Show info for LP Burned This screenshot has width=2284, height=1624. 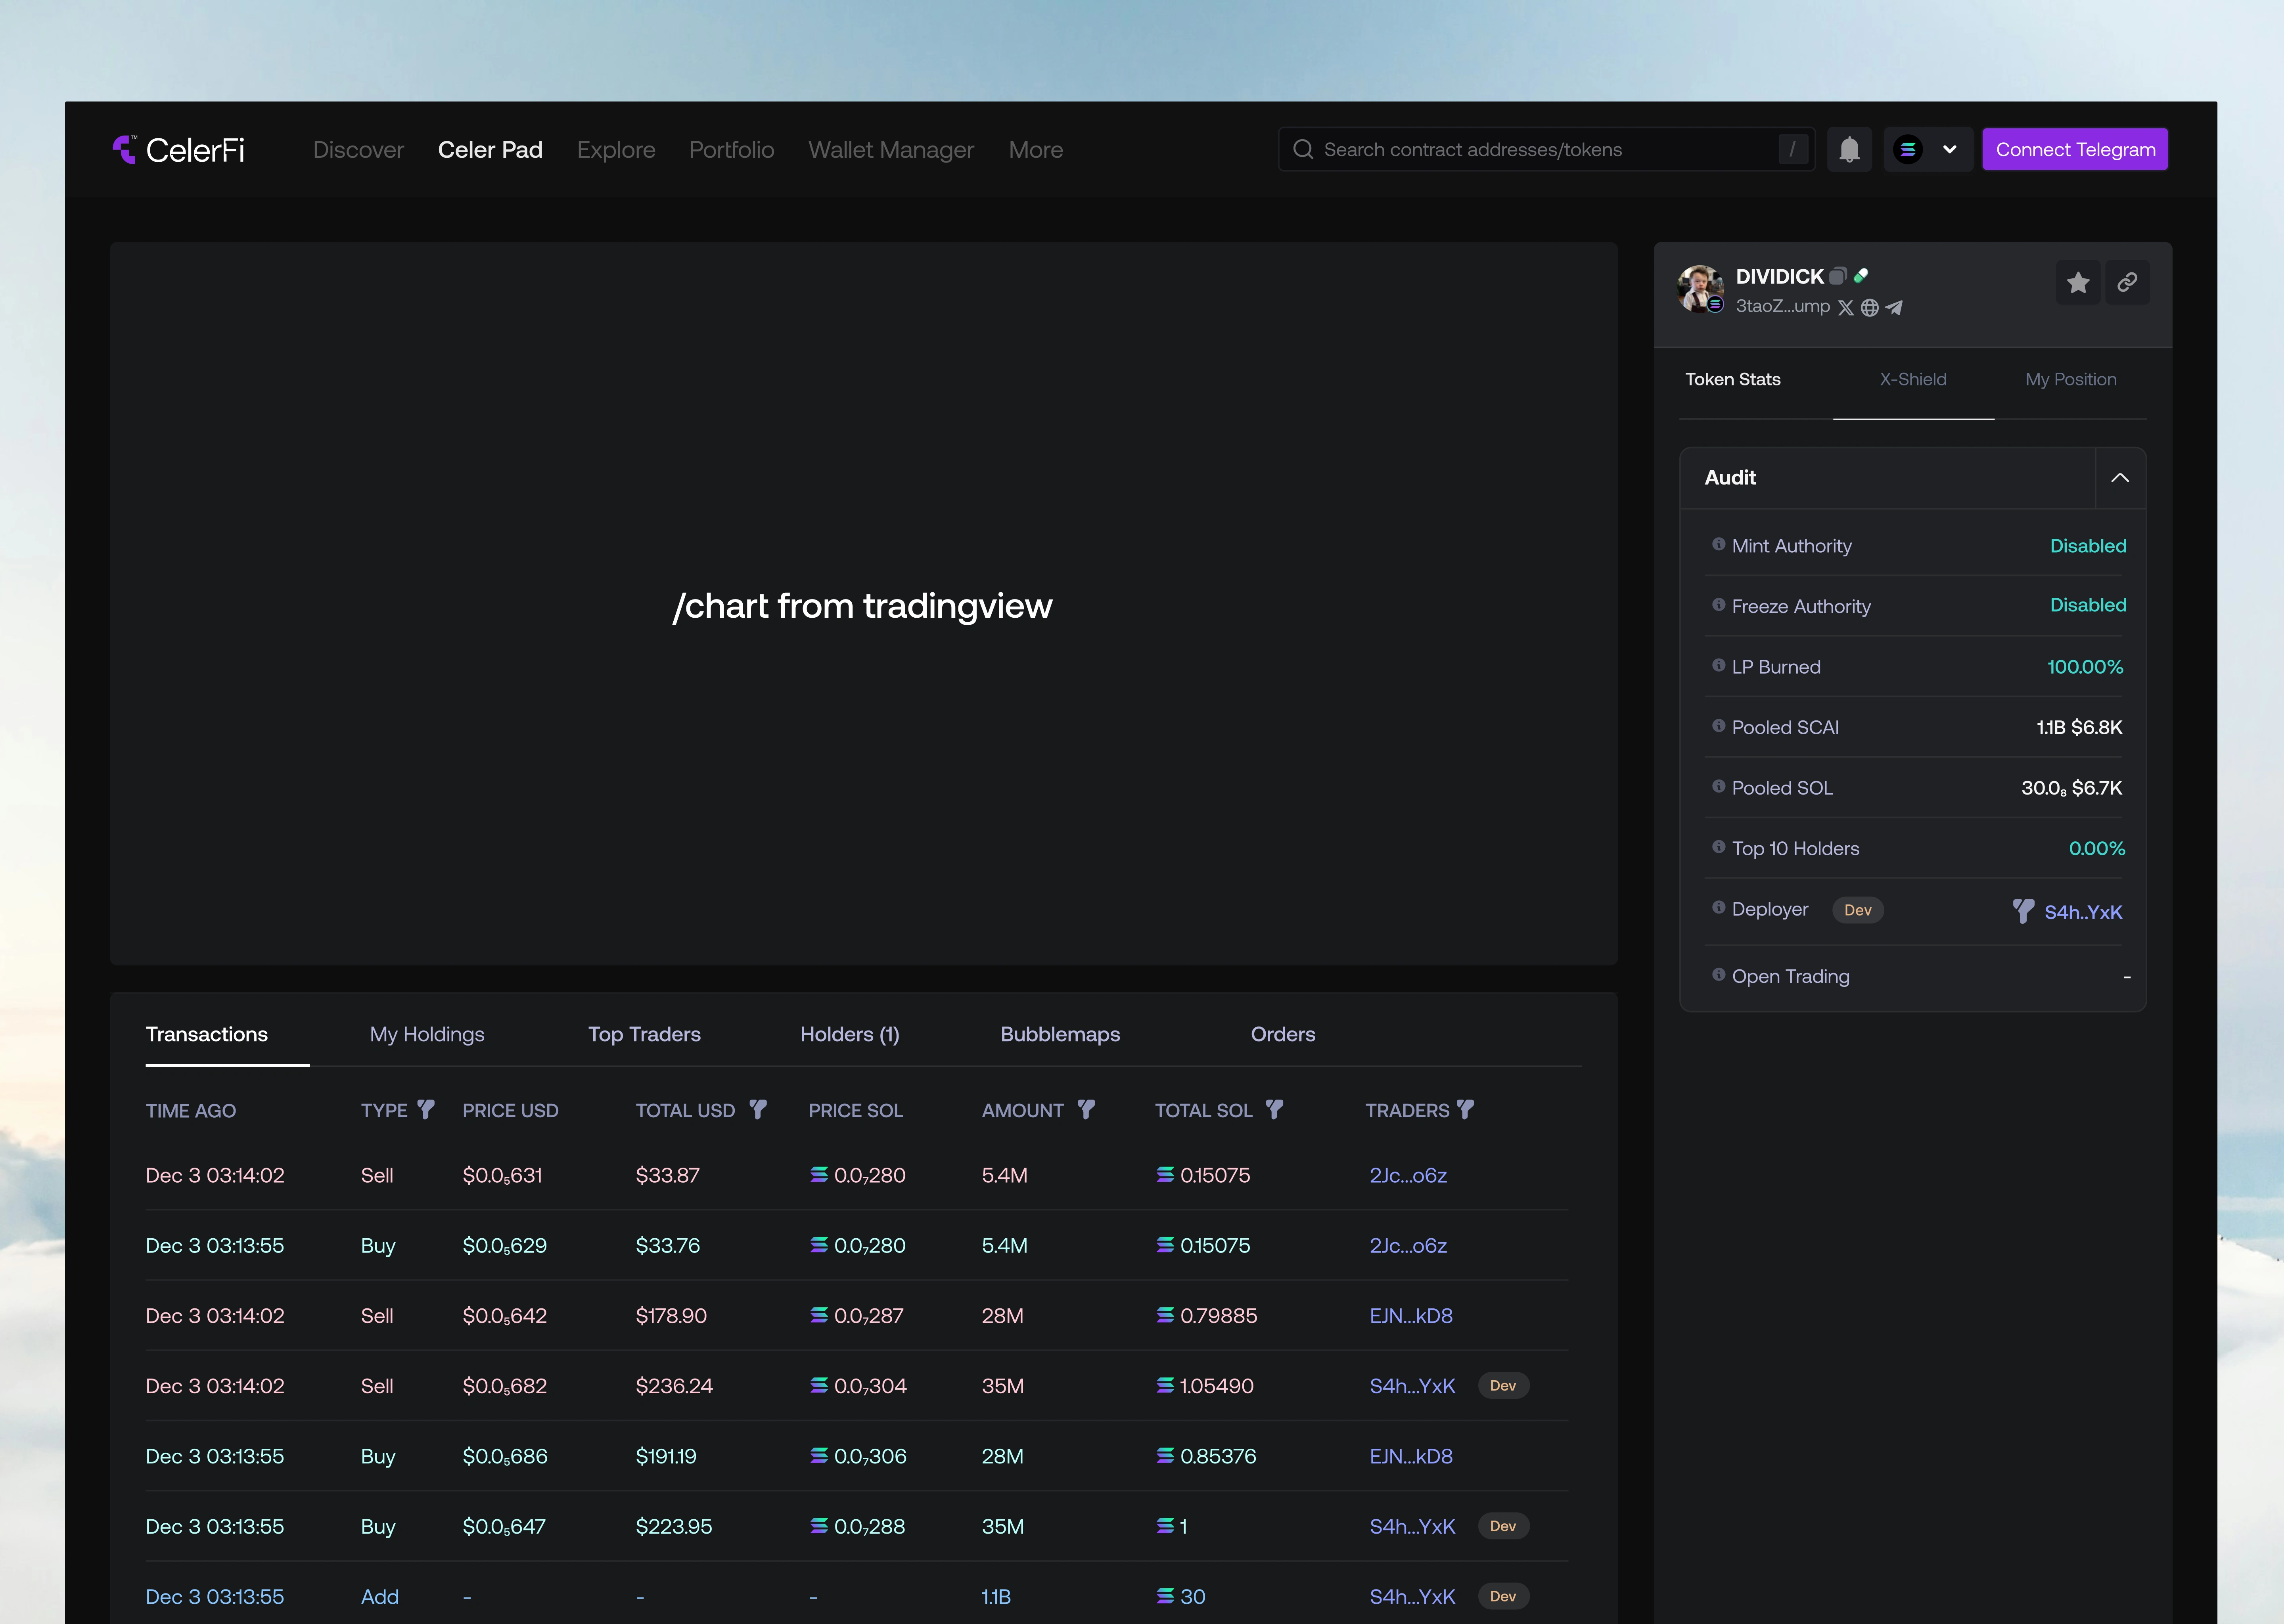(1718, 665)
